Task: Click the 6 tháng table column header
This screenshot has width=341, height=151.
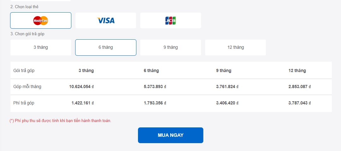Action: 151,71
